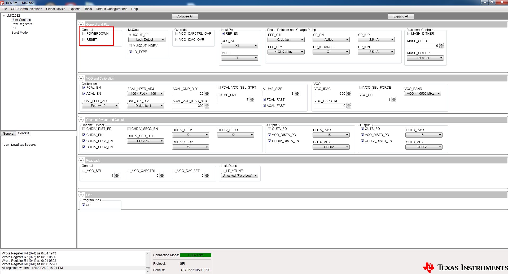Enable FCAL_VCO_SEL_STRT checkbox
Screen dimensions: 508x274
click(x=219, y=88)
